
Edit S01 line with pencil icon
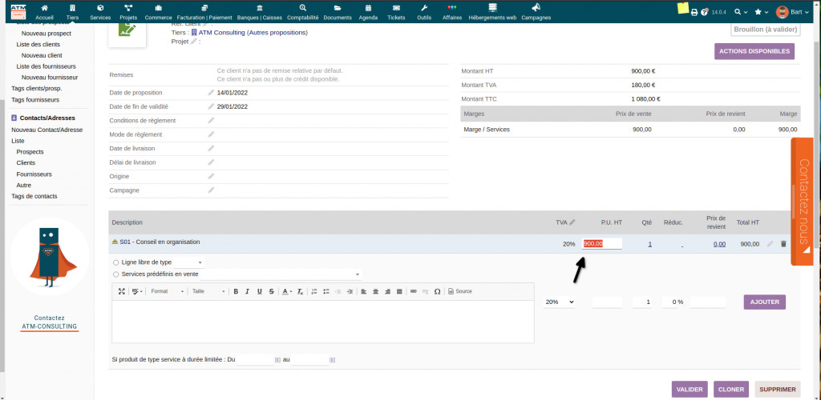point(770,244)
